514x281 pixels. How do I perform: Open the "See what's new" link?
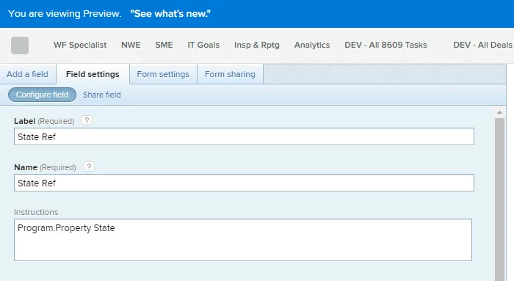[x=170, y=14]
